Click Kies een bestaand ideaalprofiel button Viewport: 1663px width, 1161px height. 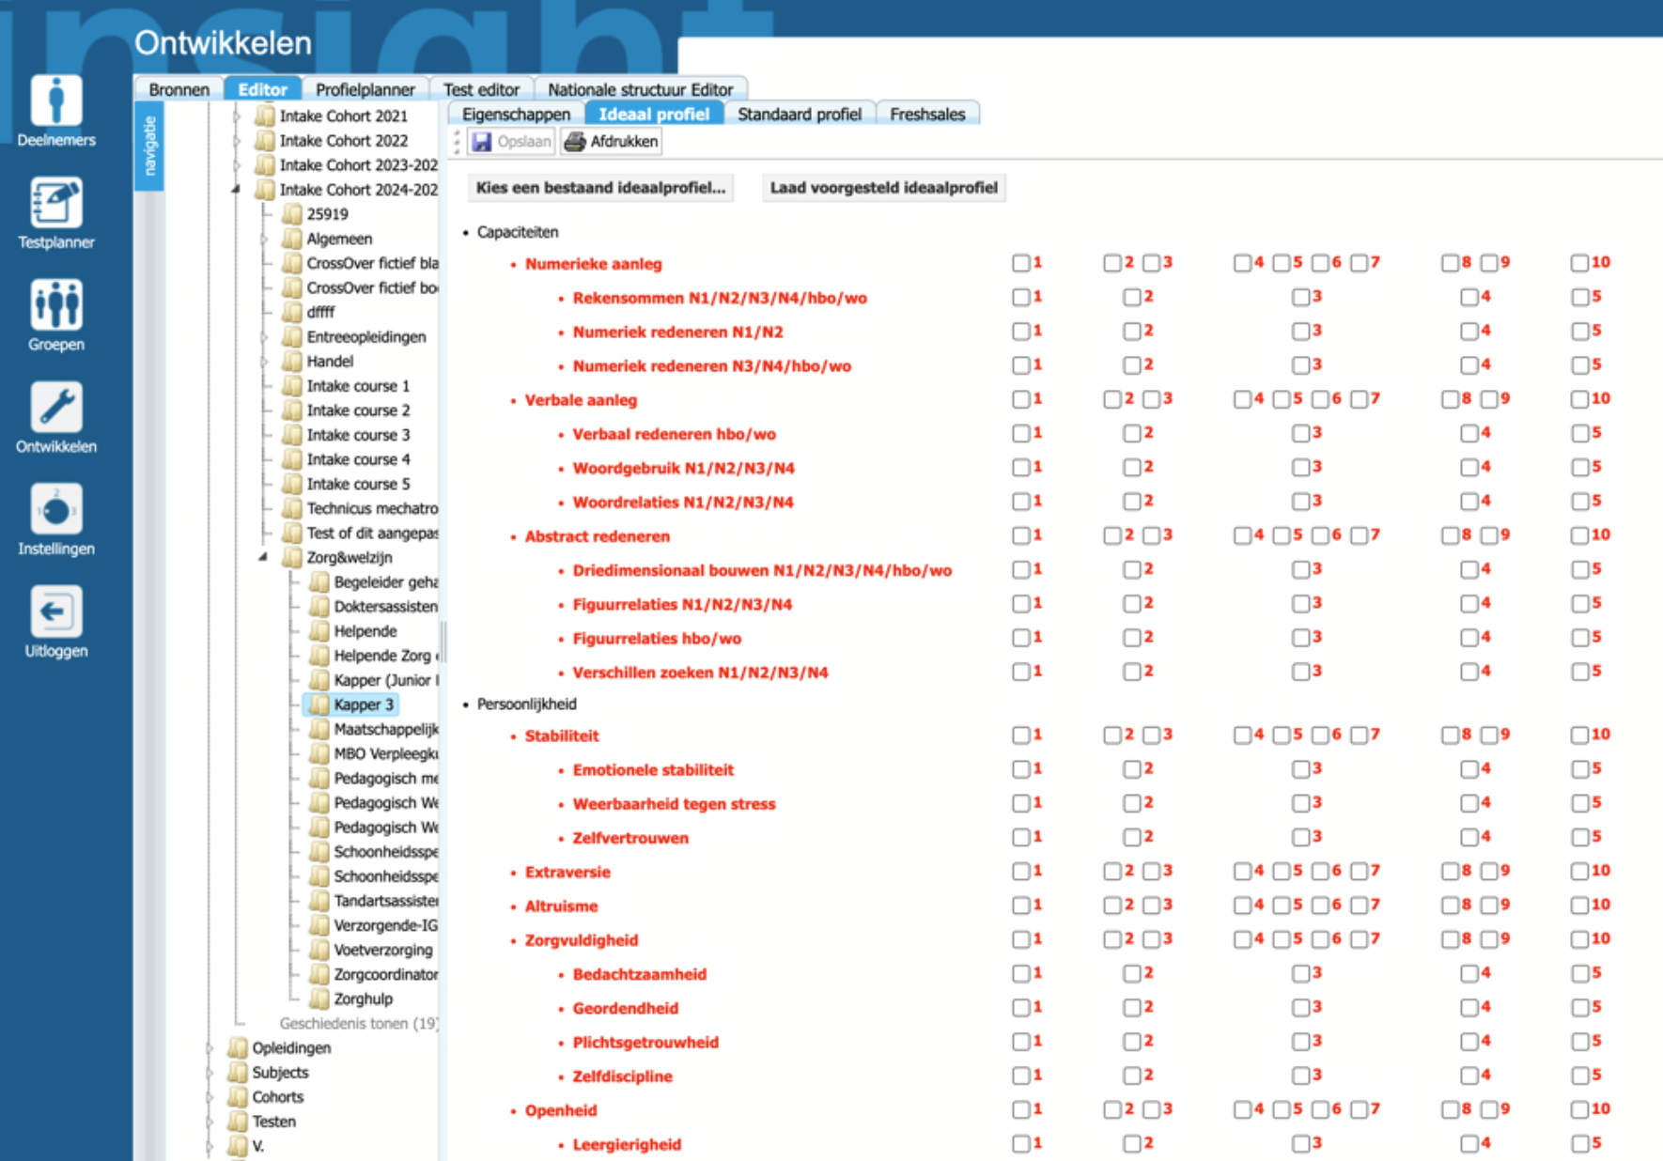point(600,188)
